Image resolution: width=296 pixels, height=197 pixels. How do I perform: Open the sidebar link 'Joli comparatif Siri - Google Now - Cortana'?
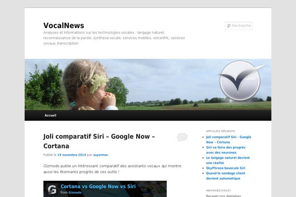[228, 139]
